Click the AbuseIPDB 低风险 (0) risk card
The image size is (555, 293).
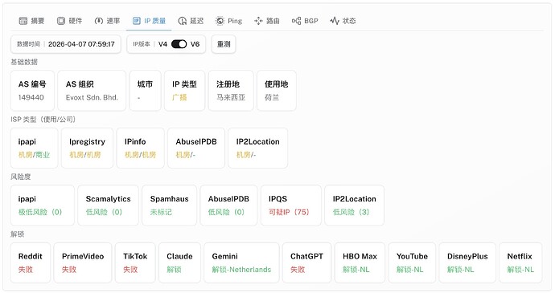tap(228, 205)
